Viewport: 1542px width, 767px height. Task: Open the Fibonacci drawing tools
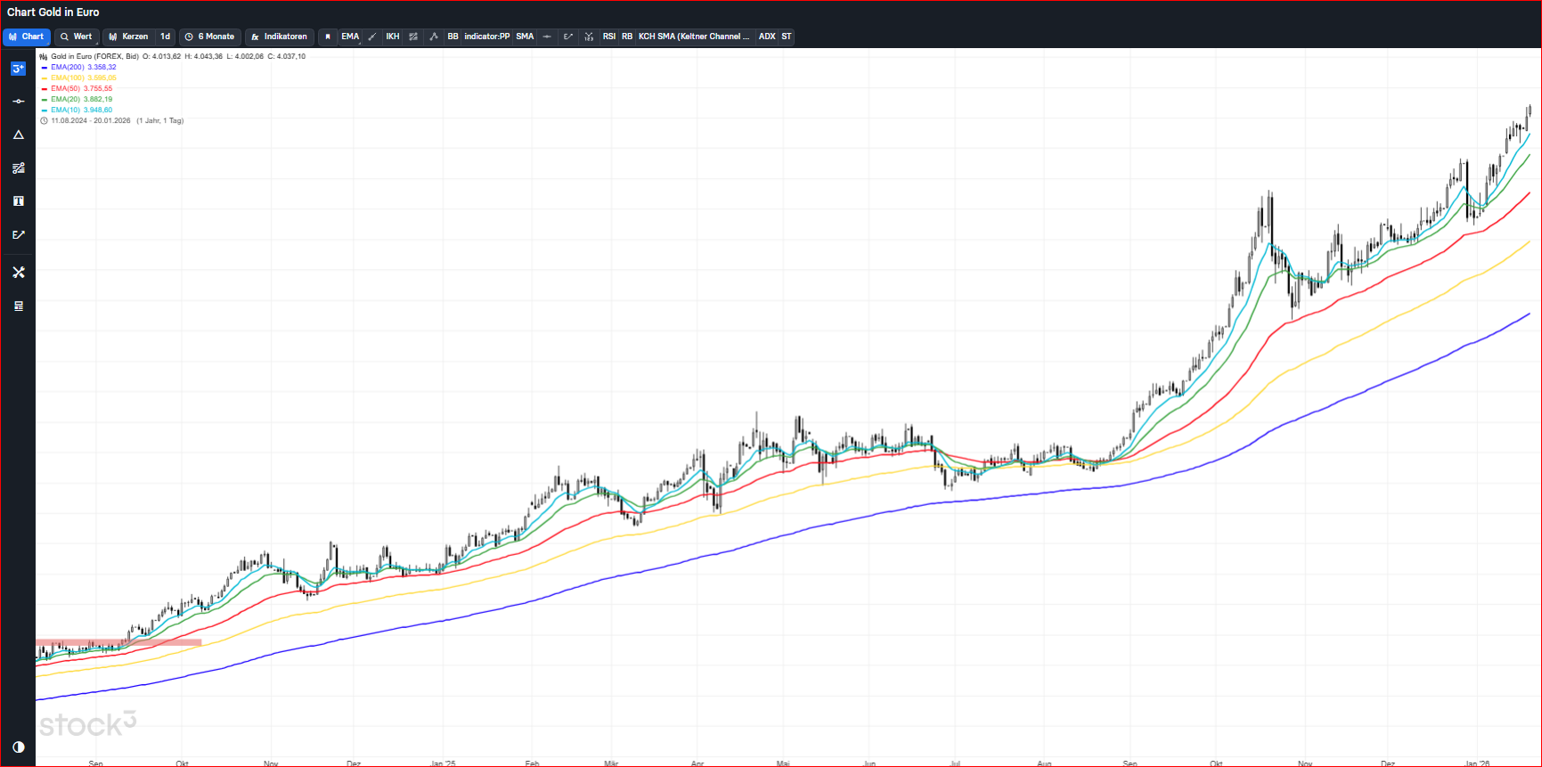(18, 168)
